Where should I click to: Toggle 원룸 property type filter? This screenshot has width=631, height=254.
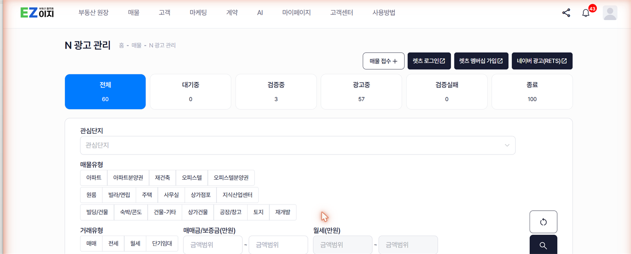coord(91,195)
